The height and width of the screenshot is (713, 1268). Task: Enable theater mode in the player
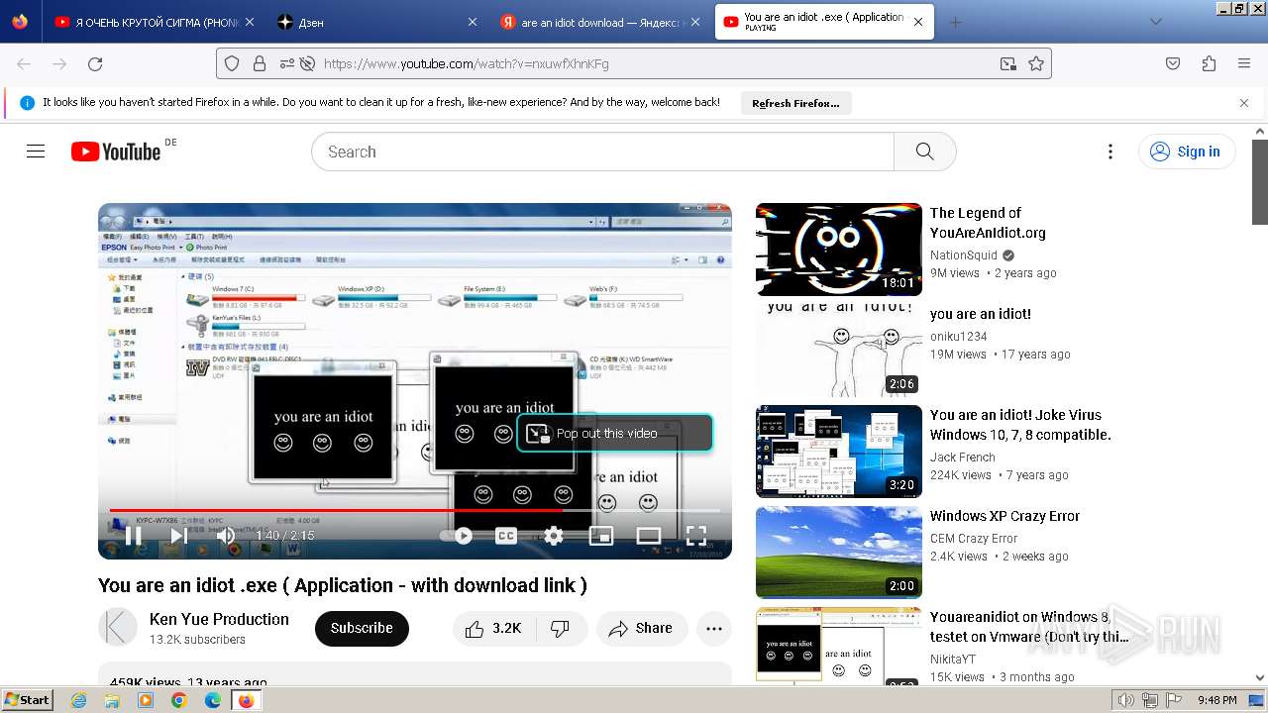click(x=649, y=536)
